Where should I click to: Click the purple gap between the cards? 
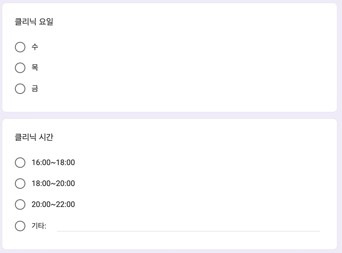click(171, 115)
